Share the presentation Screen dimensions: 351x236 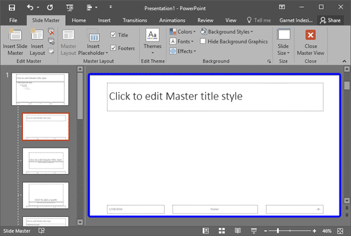pos(330,20)
